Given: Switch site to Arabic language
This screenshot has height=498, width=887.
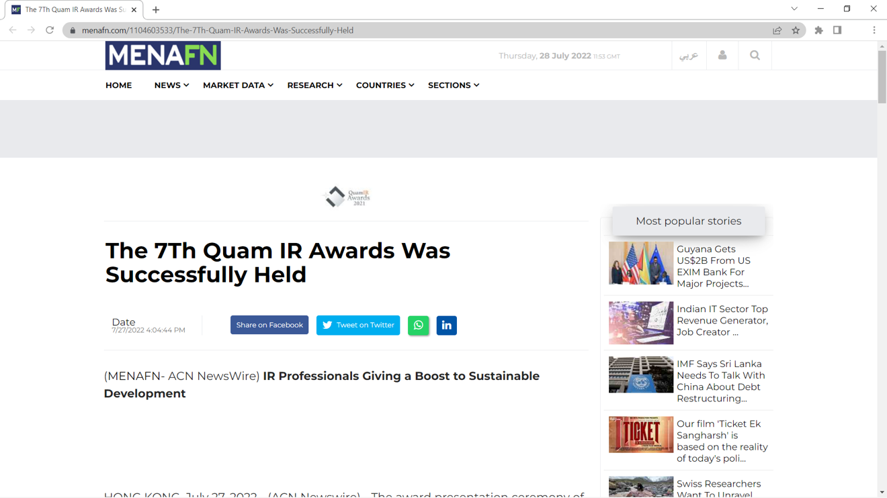Looking at the screenshot, I should pos(689,56).
